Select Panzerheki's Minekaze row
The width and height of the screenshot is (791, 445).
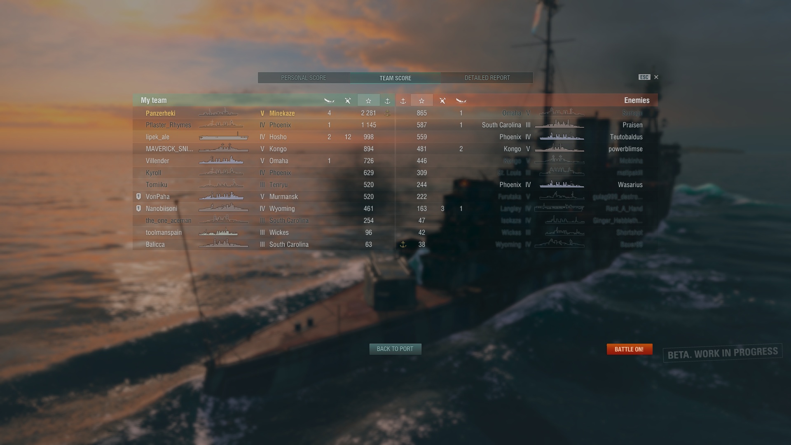(264, 113)
